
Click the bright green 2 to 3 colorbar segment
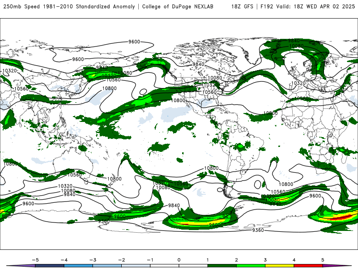tap(251, 266)
